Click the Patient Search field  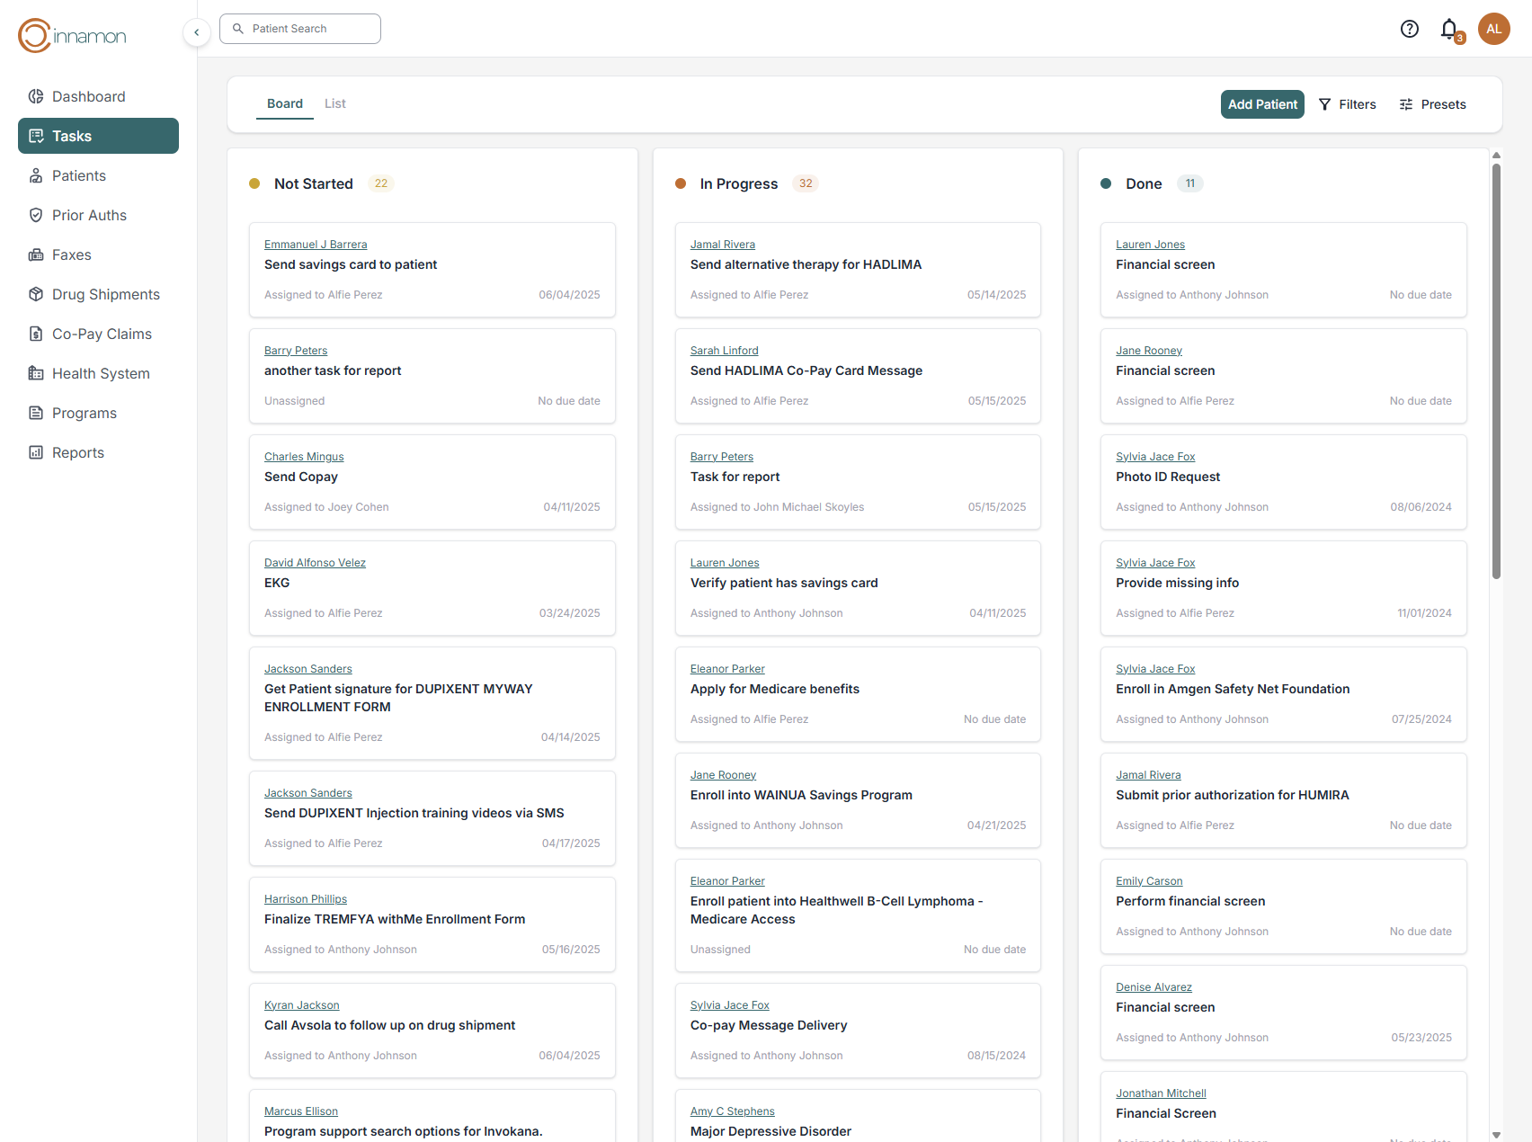tap(300, 29)
